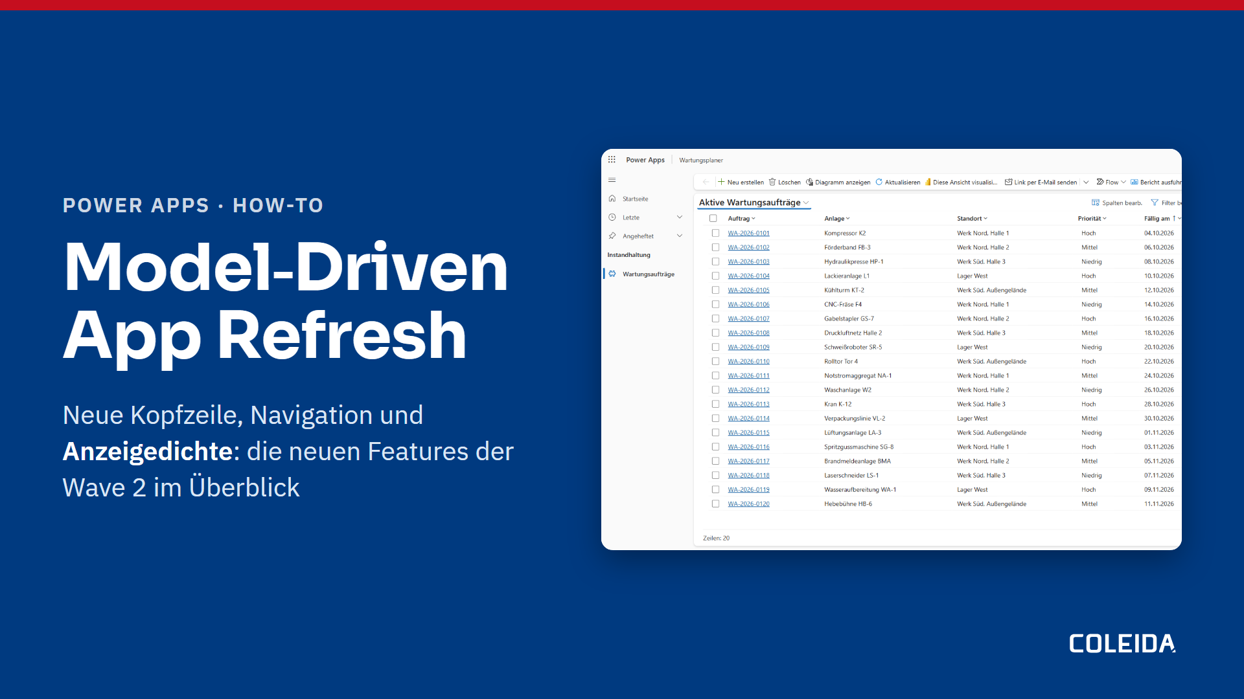This screenshot has width=1244, height=699.
Task: Click the Löschen trash command
Action: pyautogui.click(x=785, y=183)
